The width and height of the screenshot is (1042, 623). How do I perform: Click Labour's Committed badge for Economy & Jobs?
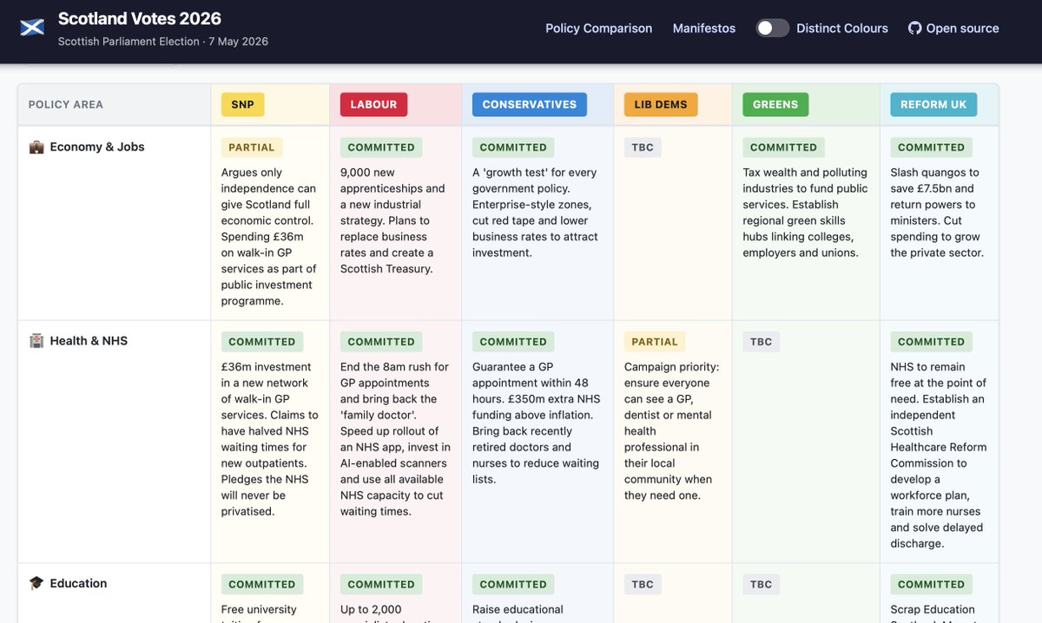point(381,148)
